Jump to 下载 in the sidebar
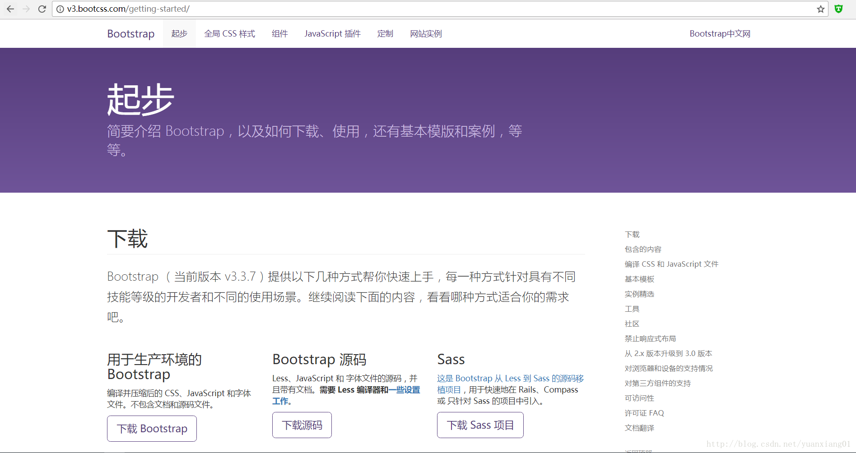The image size is (856, 453). pyautogui.click(x=632, y=235)
